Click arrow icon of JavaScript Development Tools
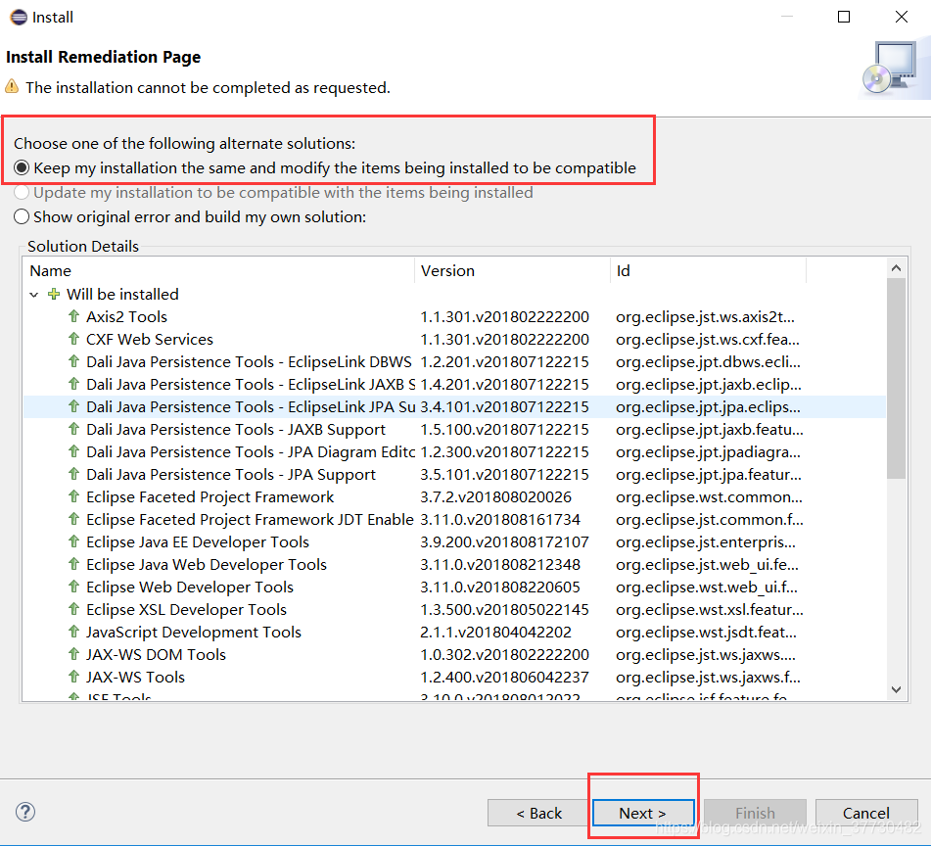Screen dimensions: 931x846 tap(73, 633)
